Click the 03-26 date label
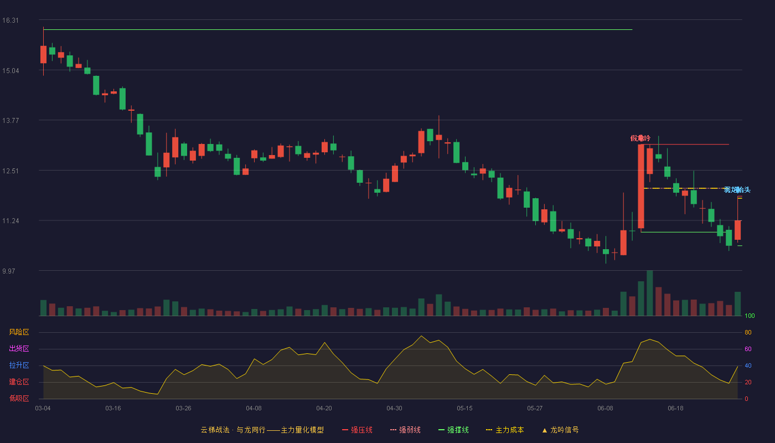The image size is (775, 443). [x=183, y=408]
